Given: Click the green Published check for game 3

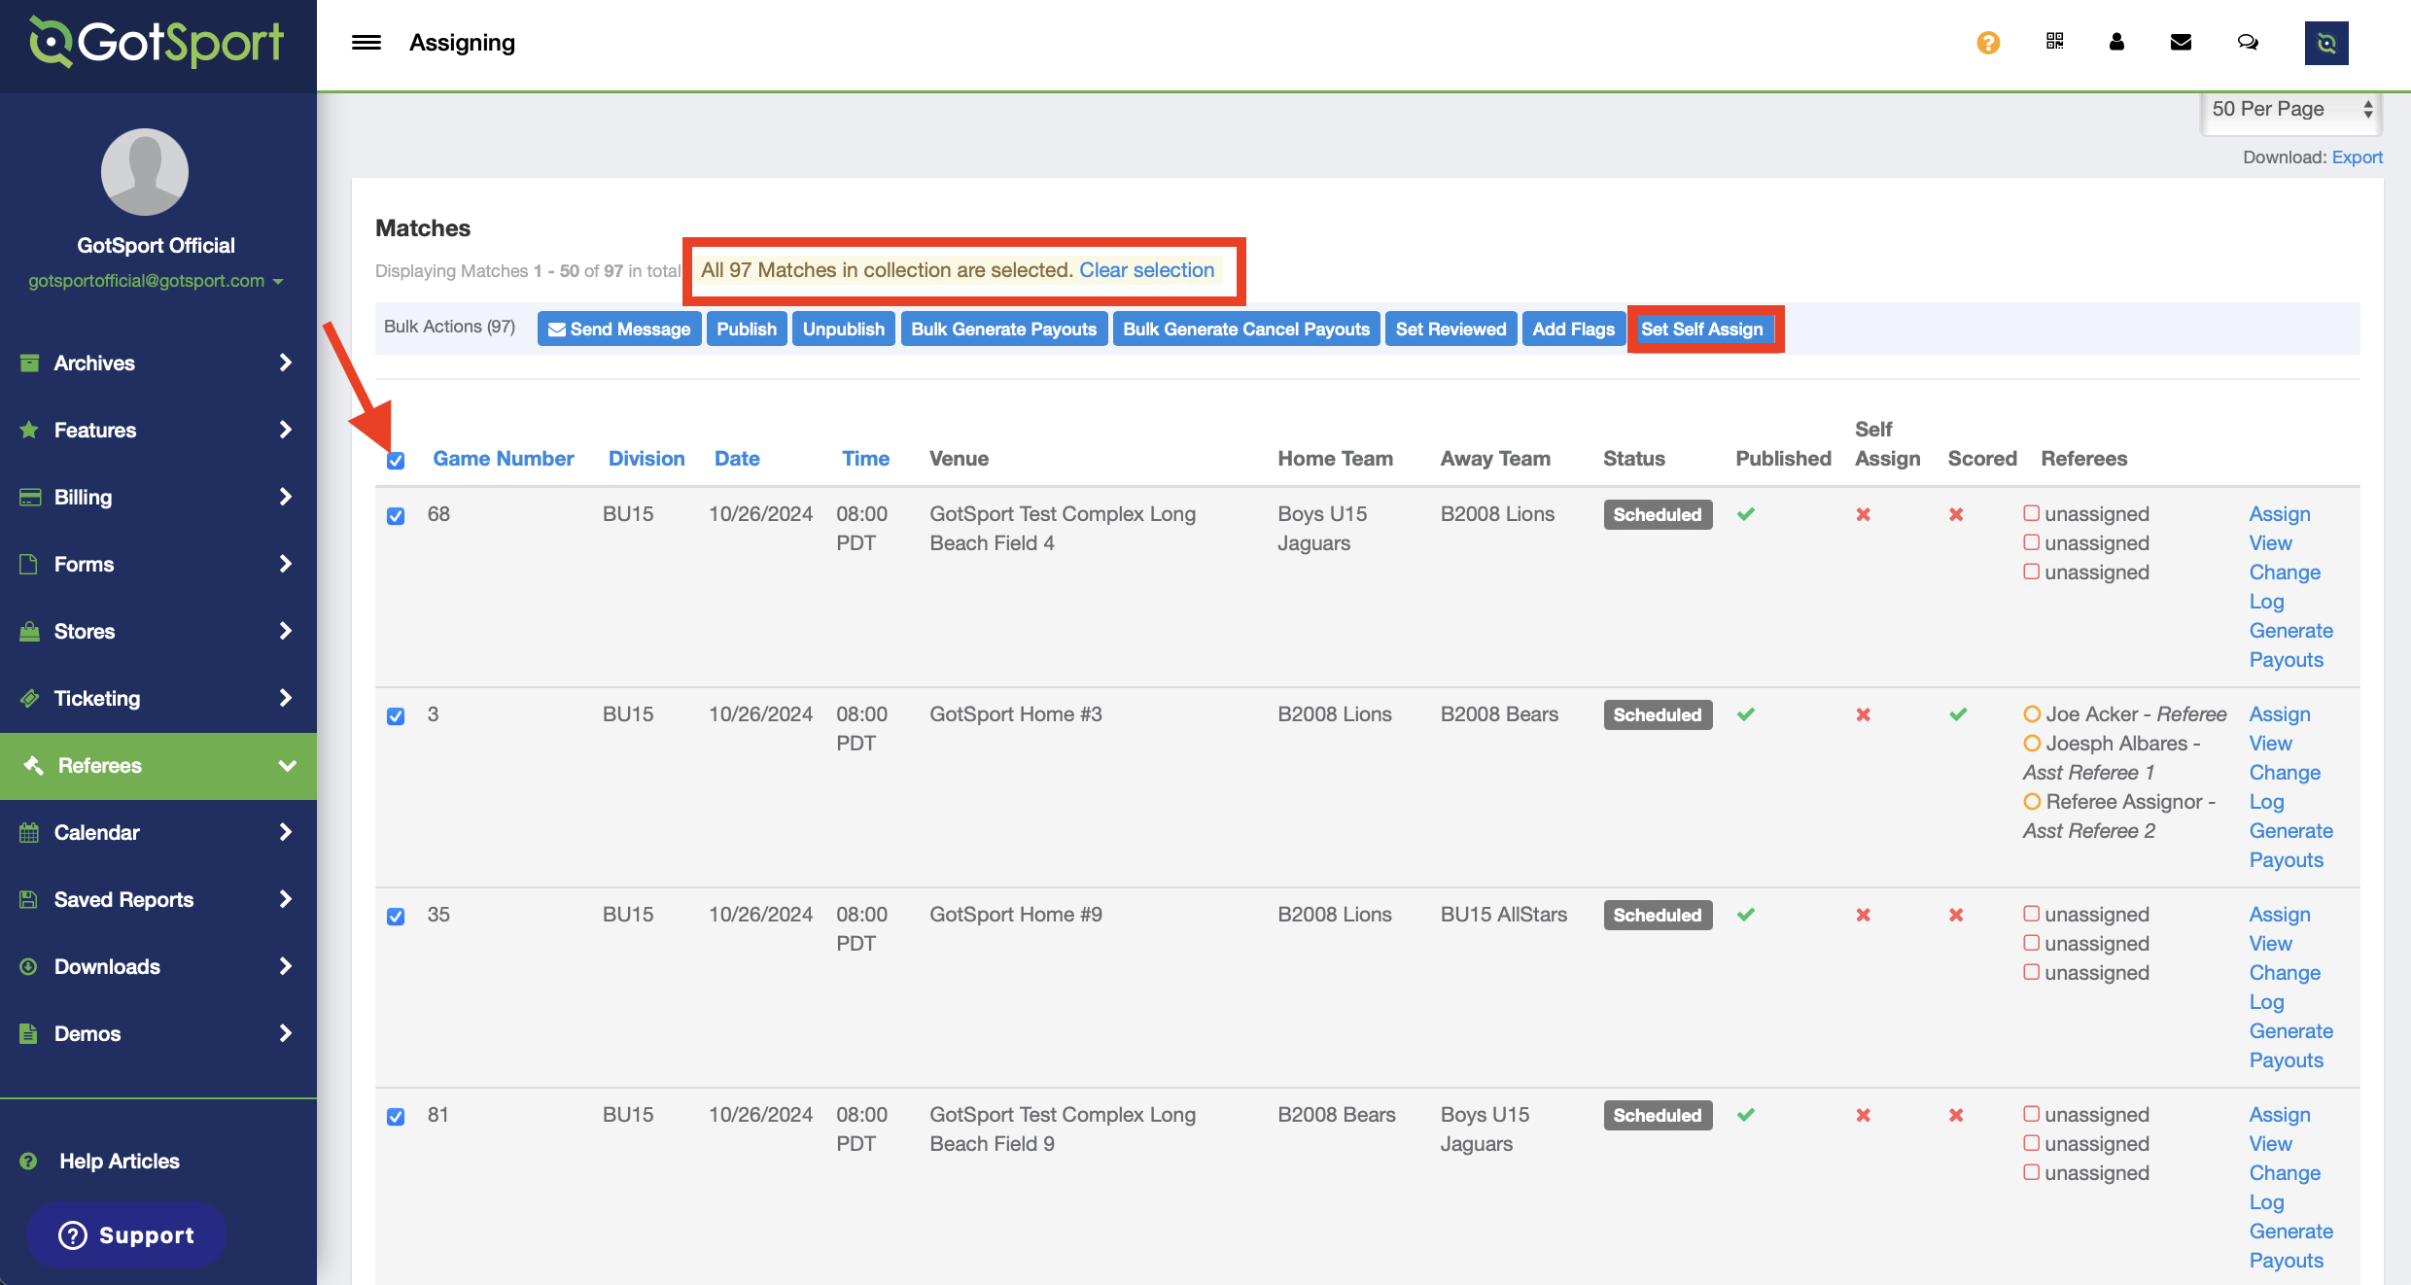Looking at the screenshot, I should click(1746, 714).
